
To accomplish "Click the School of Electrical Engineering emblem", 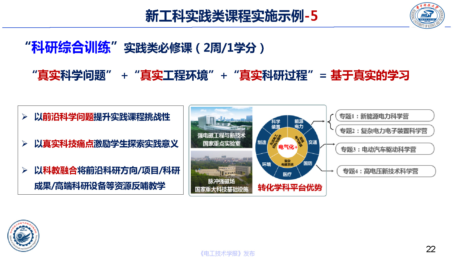I will point(23,235).
